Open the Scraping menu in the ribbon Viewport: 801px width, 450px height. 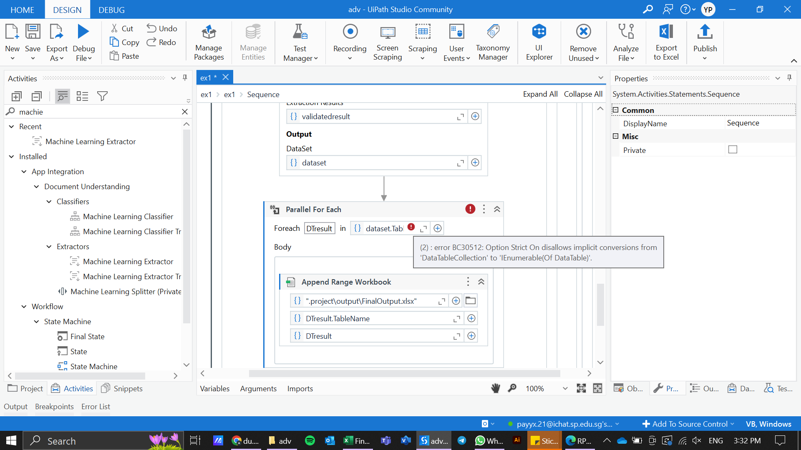(x=422, y=42)
